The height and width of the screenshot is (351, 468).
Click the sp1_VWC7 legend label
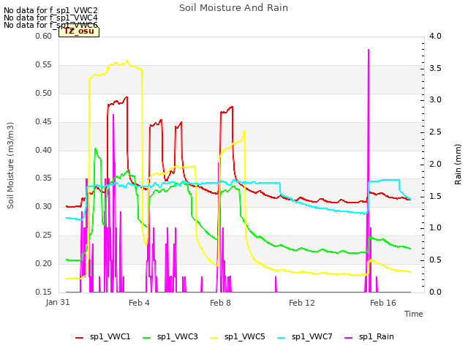click(312, 336)
